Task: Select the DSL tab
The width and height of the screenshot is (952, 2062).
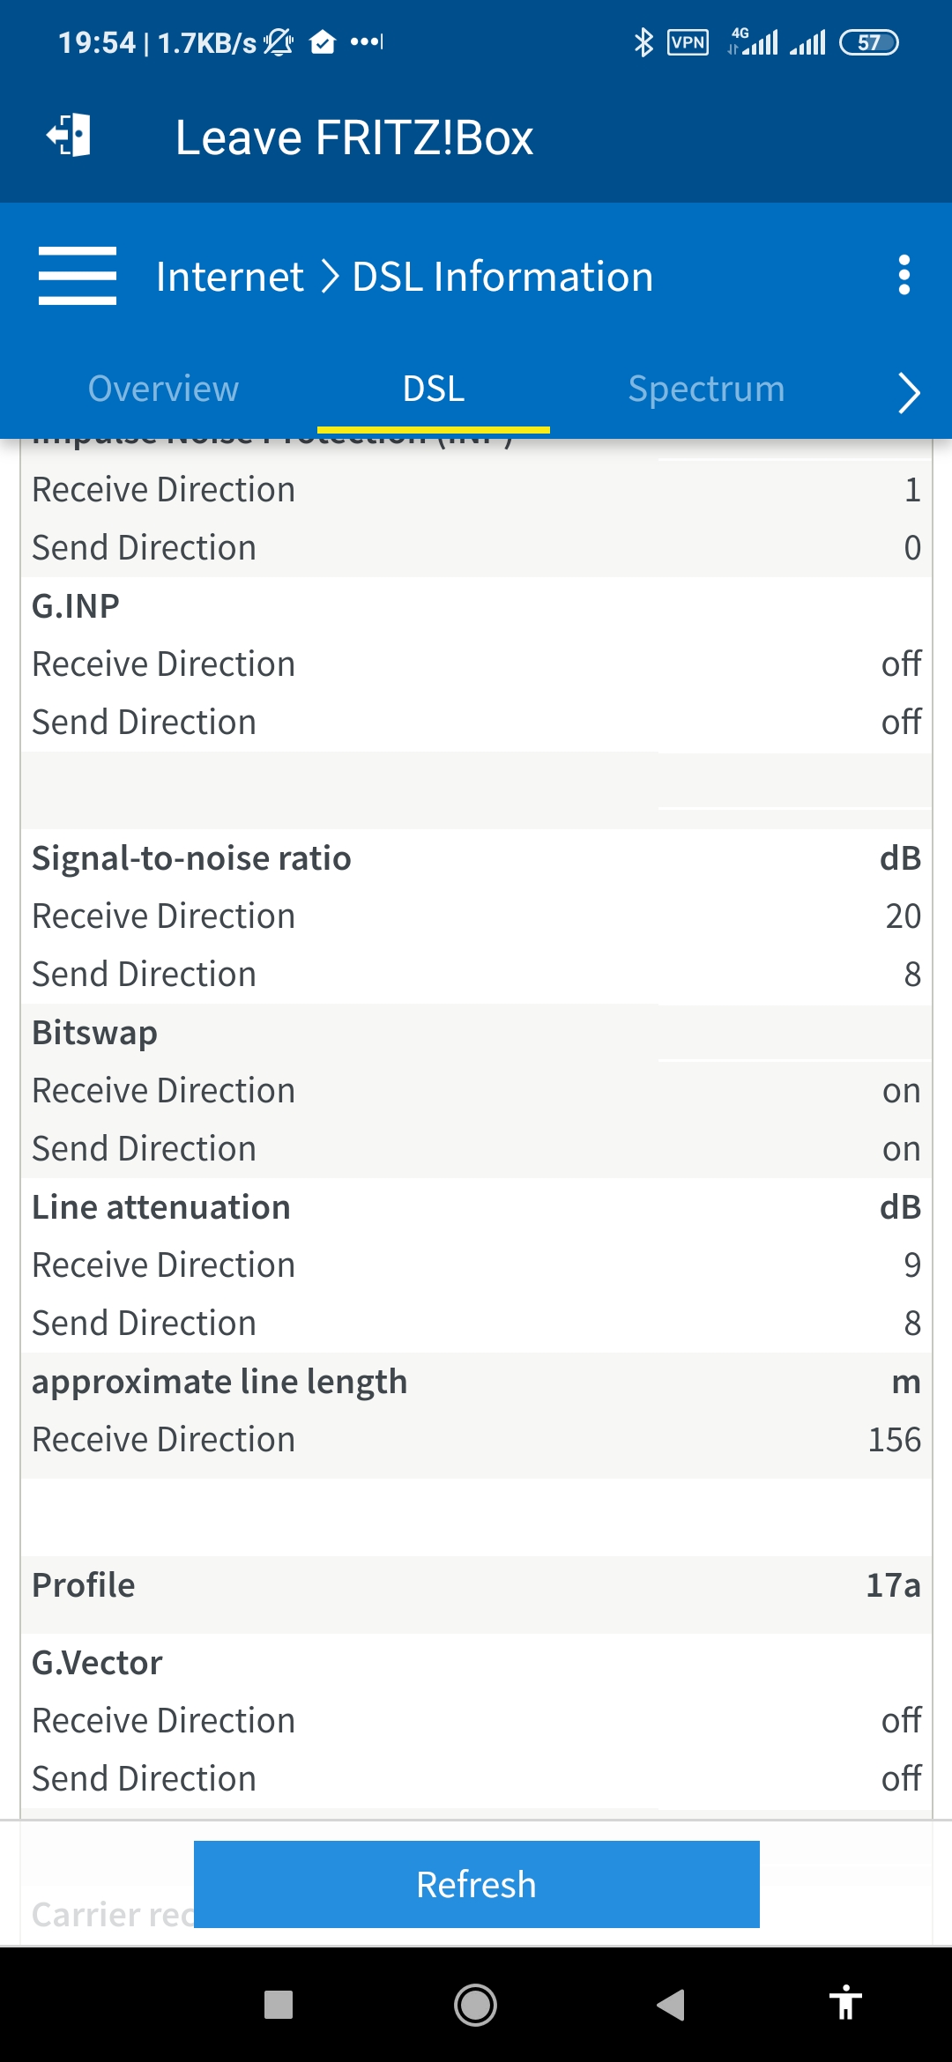Action: pyautogui.click(x=434, y=389)
